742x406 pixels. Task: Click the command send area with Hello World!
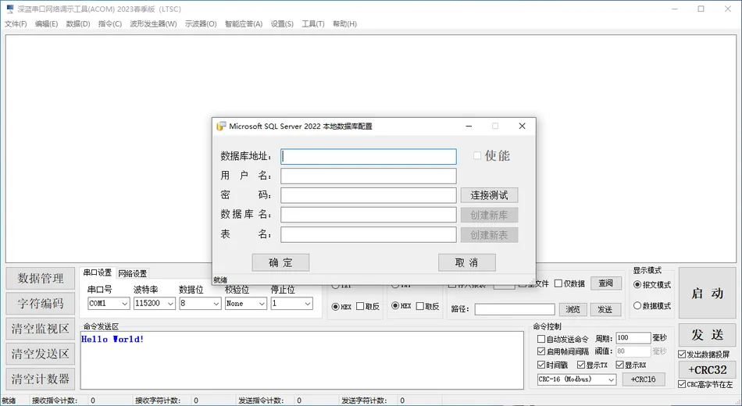coord(302,360)
